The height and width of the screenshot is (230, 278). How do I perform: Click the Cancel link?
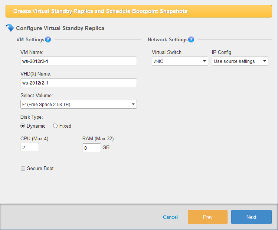(170, 217)
